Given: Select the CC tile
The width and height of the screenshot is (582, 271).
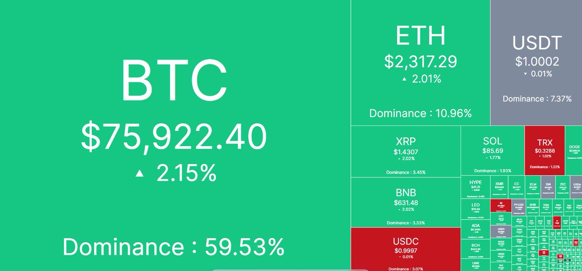Looking at the screenshot, I should [517, 186].
